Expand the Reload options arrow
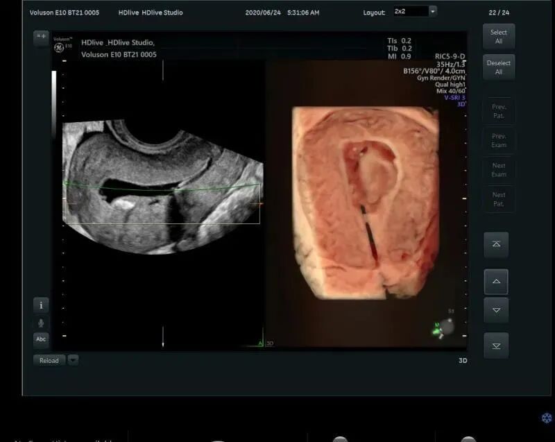This screenshot has width=555, height=442. pyautogui.click(x=74, y=360)
